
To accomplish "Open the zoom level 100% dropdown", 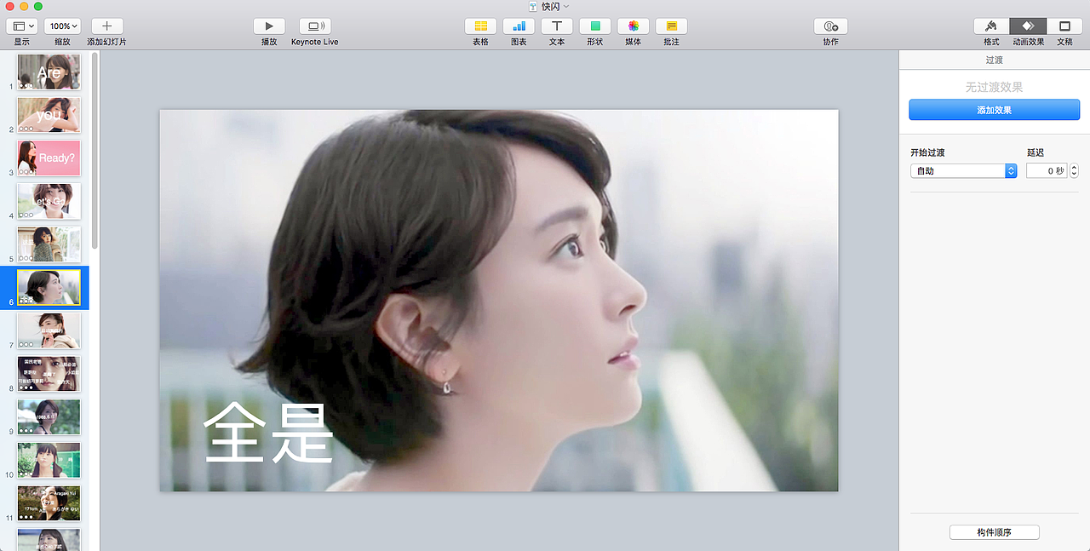I will [61, 26].
